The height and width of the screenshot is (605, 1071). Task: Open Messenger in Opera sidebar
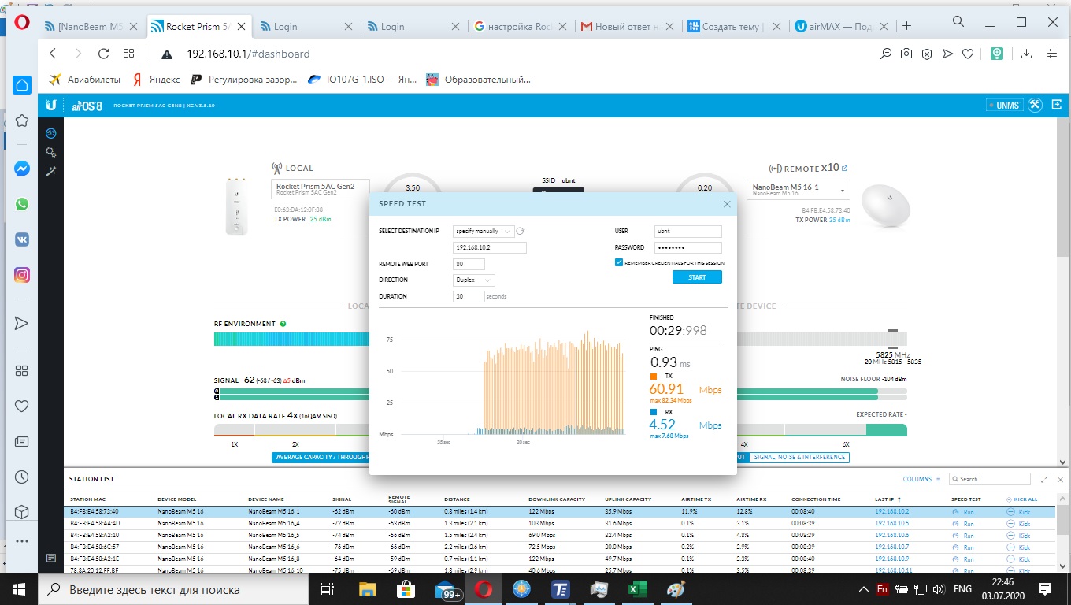pyautogui.click(x=21, y=169)
